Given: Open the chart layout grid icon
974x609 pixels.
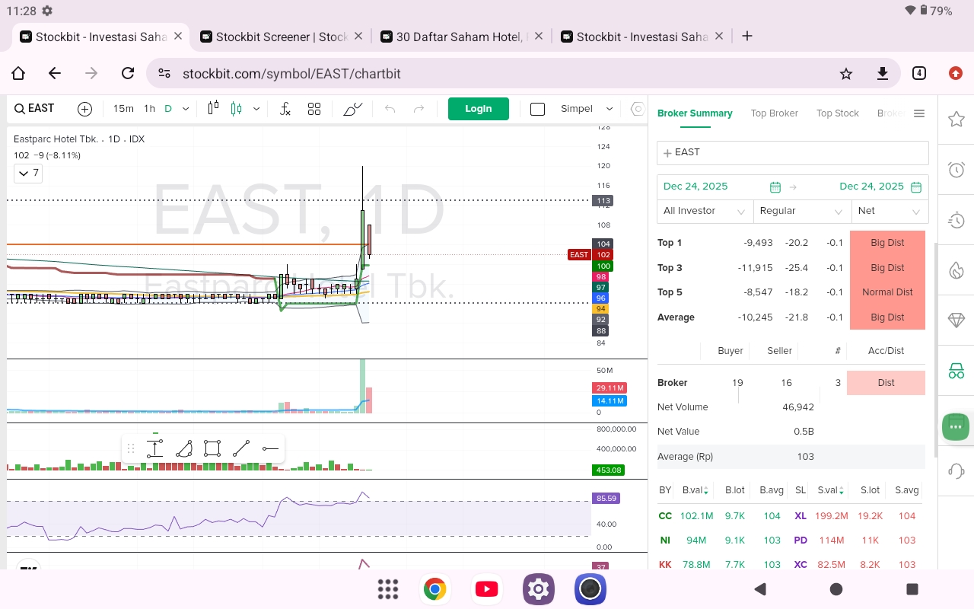Looking at the screenshot, I should point(314,109).
